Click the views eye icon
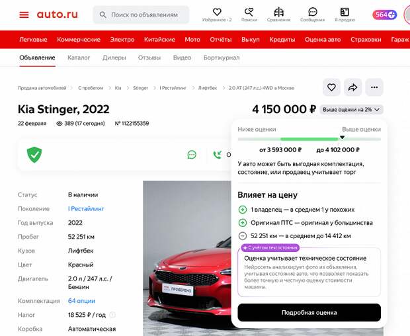Screen dimensions: 410x336 60,124
